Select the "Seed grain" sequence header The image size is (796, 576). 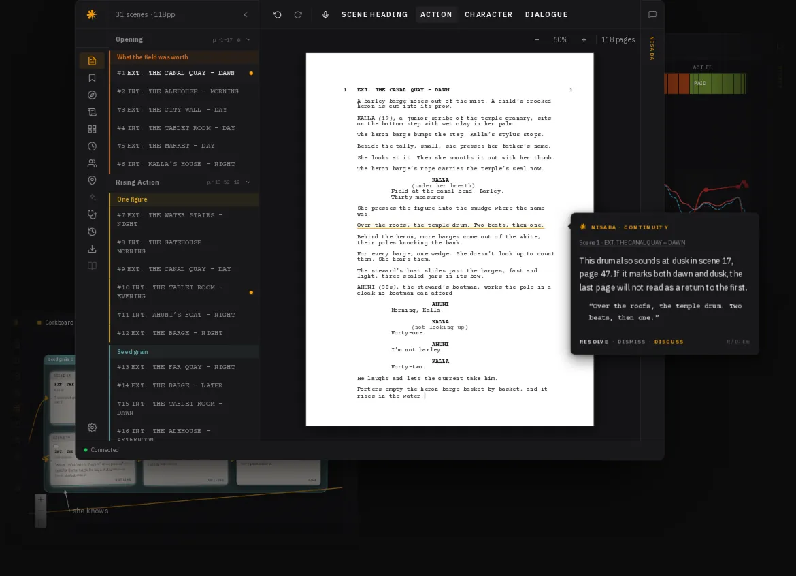click(184, 351)
